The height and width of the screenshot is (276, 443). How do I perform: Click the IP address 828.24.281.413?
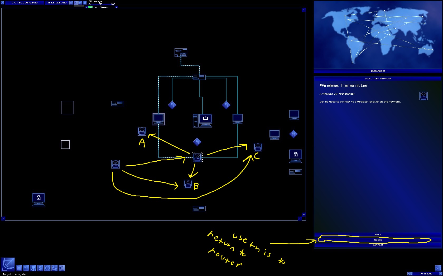click(x=57, y=3)
